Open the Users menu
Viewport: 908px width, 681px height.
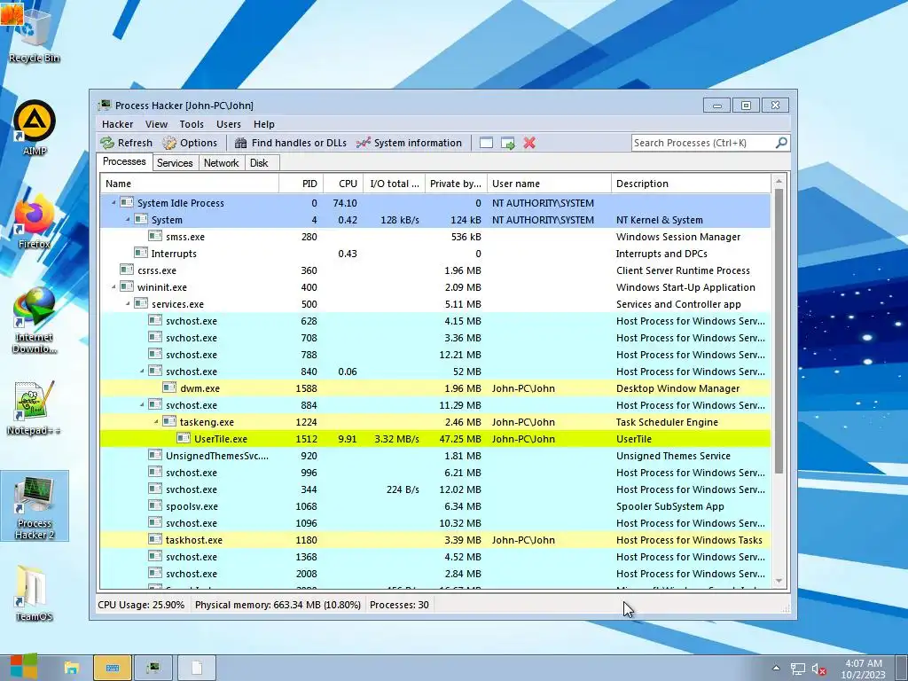click(229, 124)
